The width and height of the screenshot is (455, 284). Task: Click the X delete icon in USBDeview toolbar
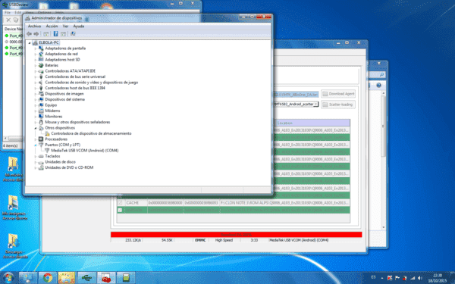pyautogui.click(x=8, y=20)
